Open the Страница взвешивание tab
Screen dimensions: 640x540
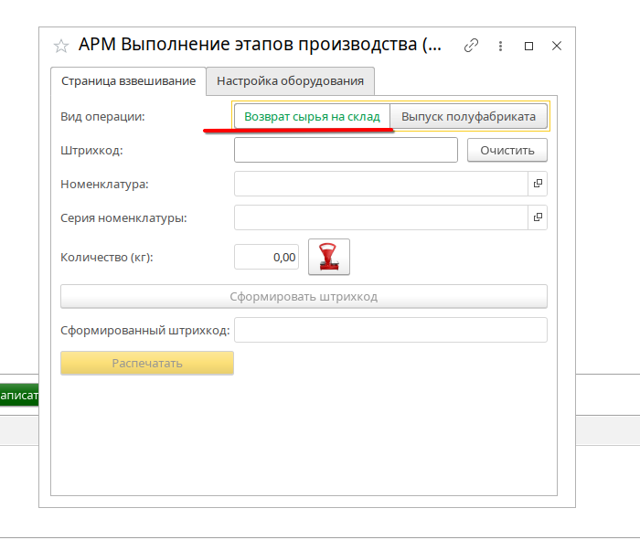click(128, 80)
